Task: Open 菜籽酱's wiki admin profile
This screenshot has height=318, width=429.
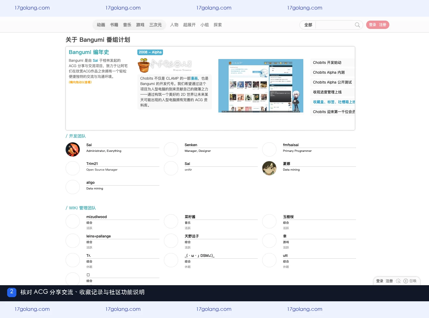Action: (190, 217)
